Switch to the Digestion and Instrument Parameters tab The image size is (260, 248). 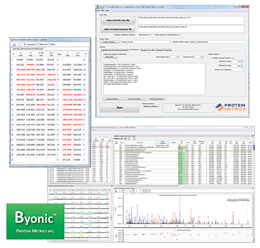(x=115, y=50)
